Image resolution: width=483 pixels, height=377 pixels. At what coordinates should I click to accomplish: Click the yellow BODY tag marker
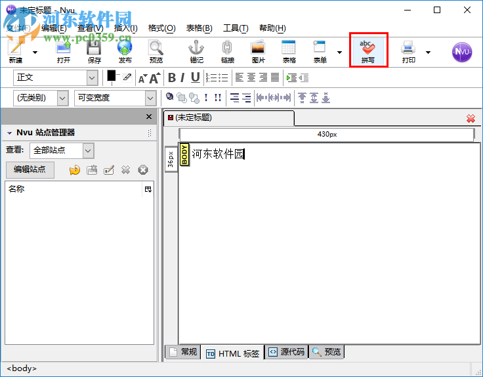[x=184, y=154]
